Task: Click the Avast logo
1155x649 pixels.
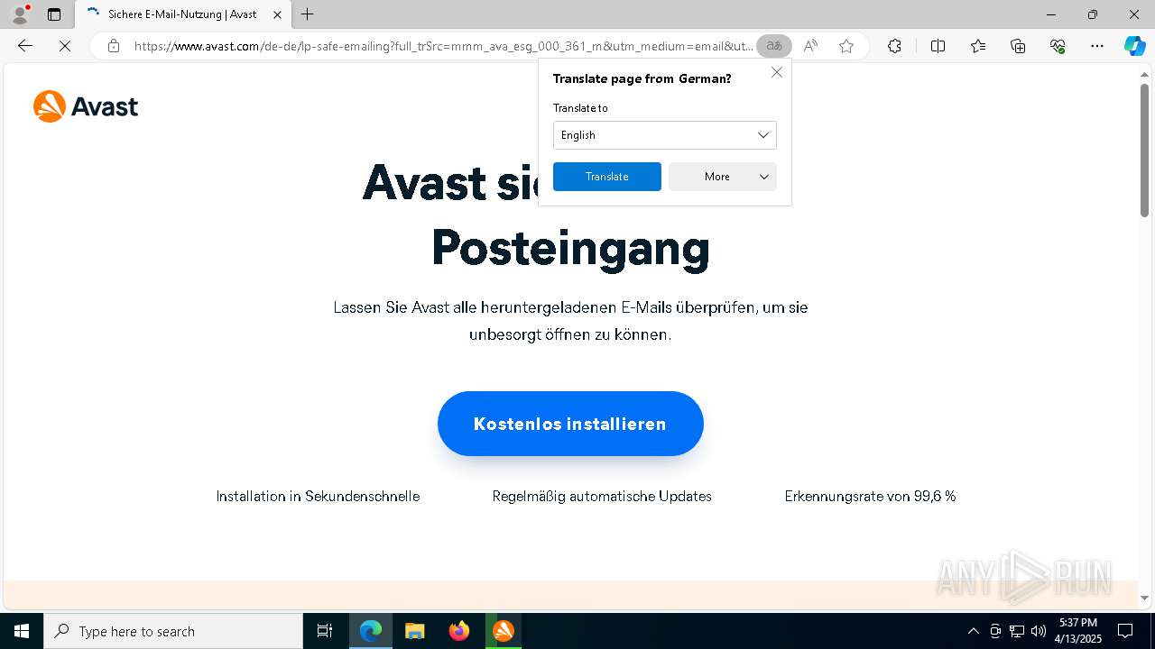Action: (86, 106)
